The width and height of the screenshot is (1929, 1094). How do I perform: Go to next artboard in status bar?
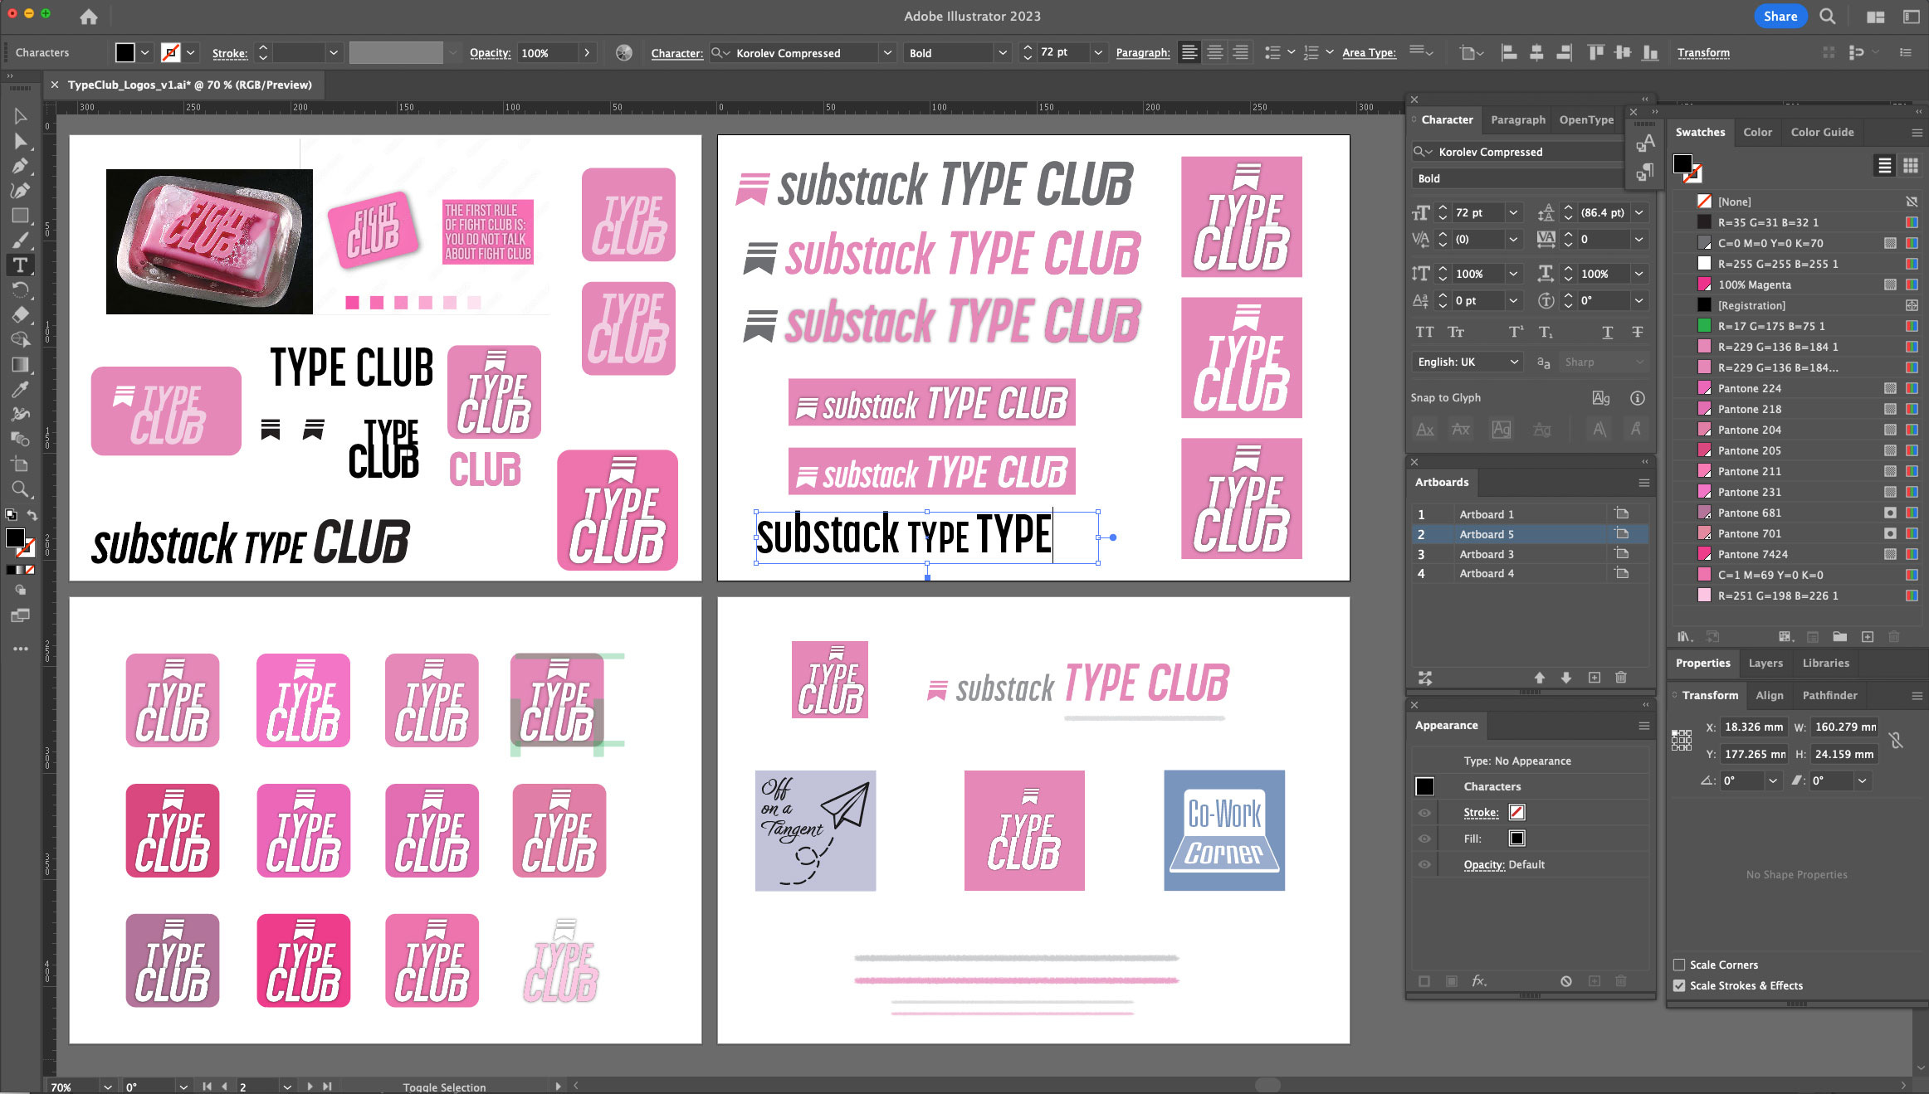click(310, 1087)
